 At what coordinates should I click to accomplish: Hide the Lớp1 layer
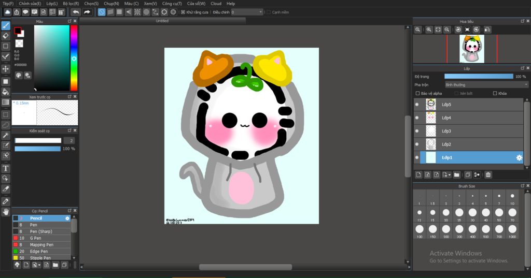417,157
